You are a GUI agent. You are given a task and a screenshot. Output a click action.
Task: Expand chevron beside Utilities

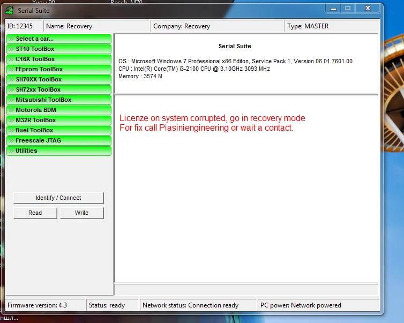coord(11,151)
